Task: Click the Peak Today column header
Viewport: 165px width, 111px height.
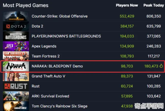Action: coord(154,5)
